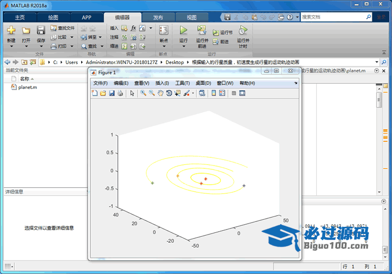Click the Open (打开) folder icon

pos(26,31)
